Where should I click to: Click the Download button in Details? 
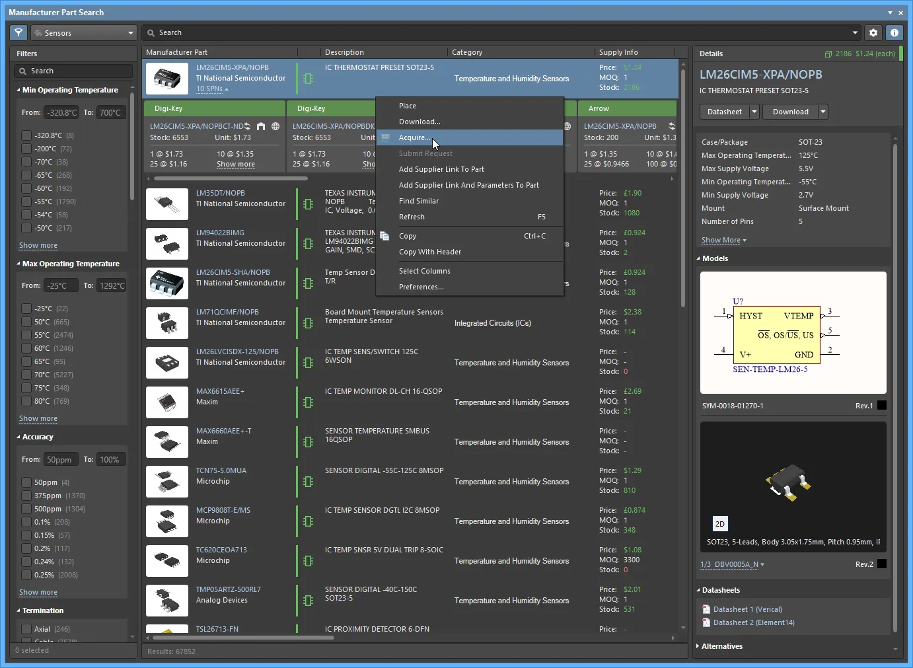click(x=791, y=112)
